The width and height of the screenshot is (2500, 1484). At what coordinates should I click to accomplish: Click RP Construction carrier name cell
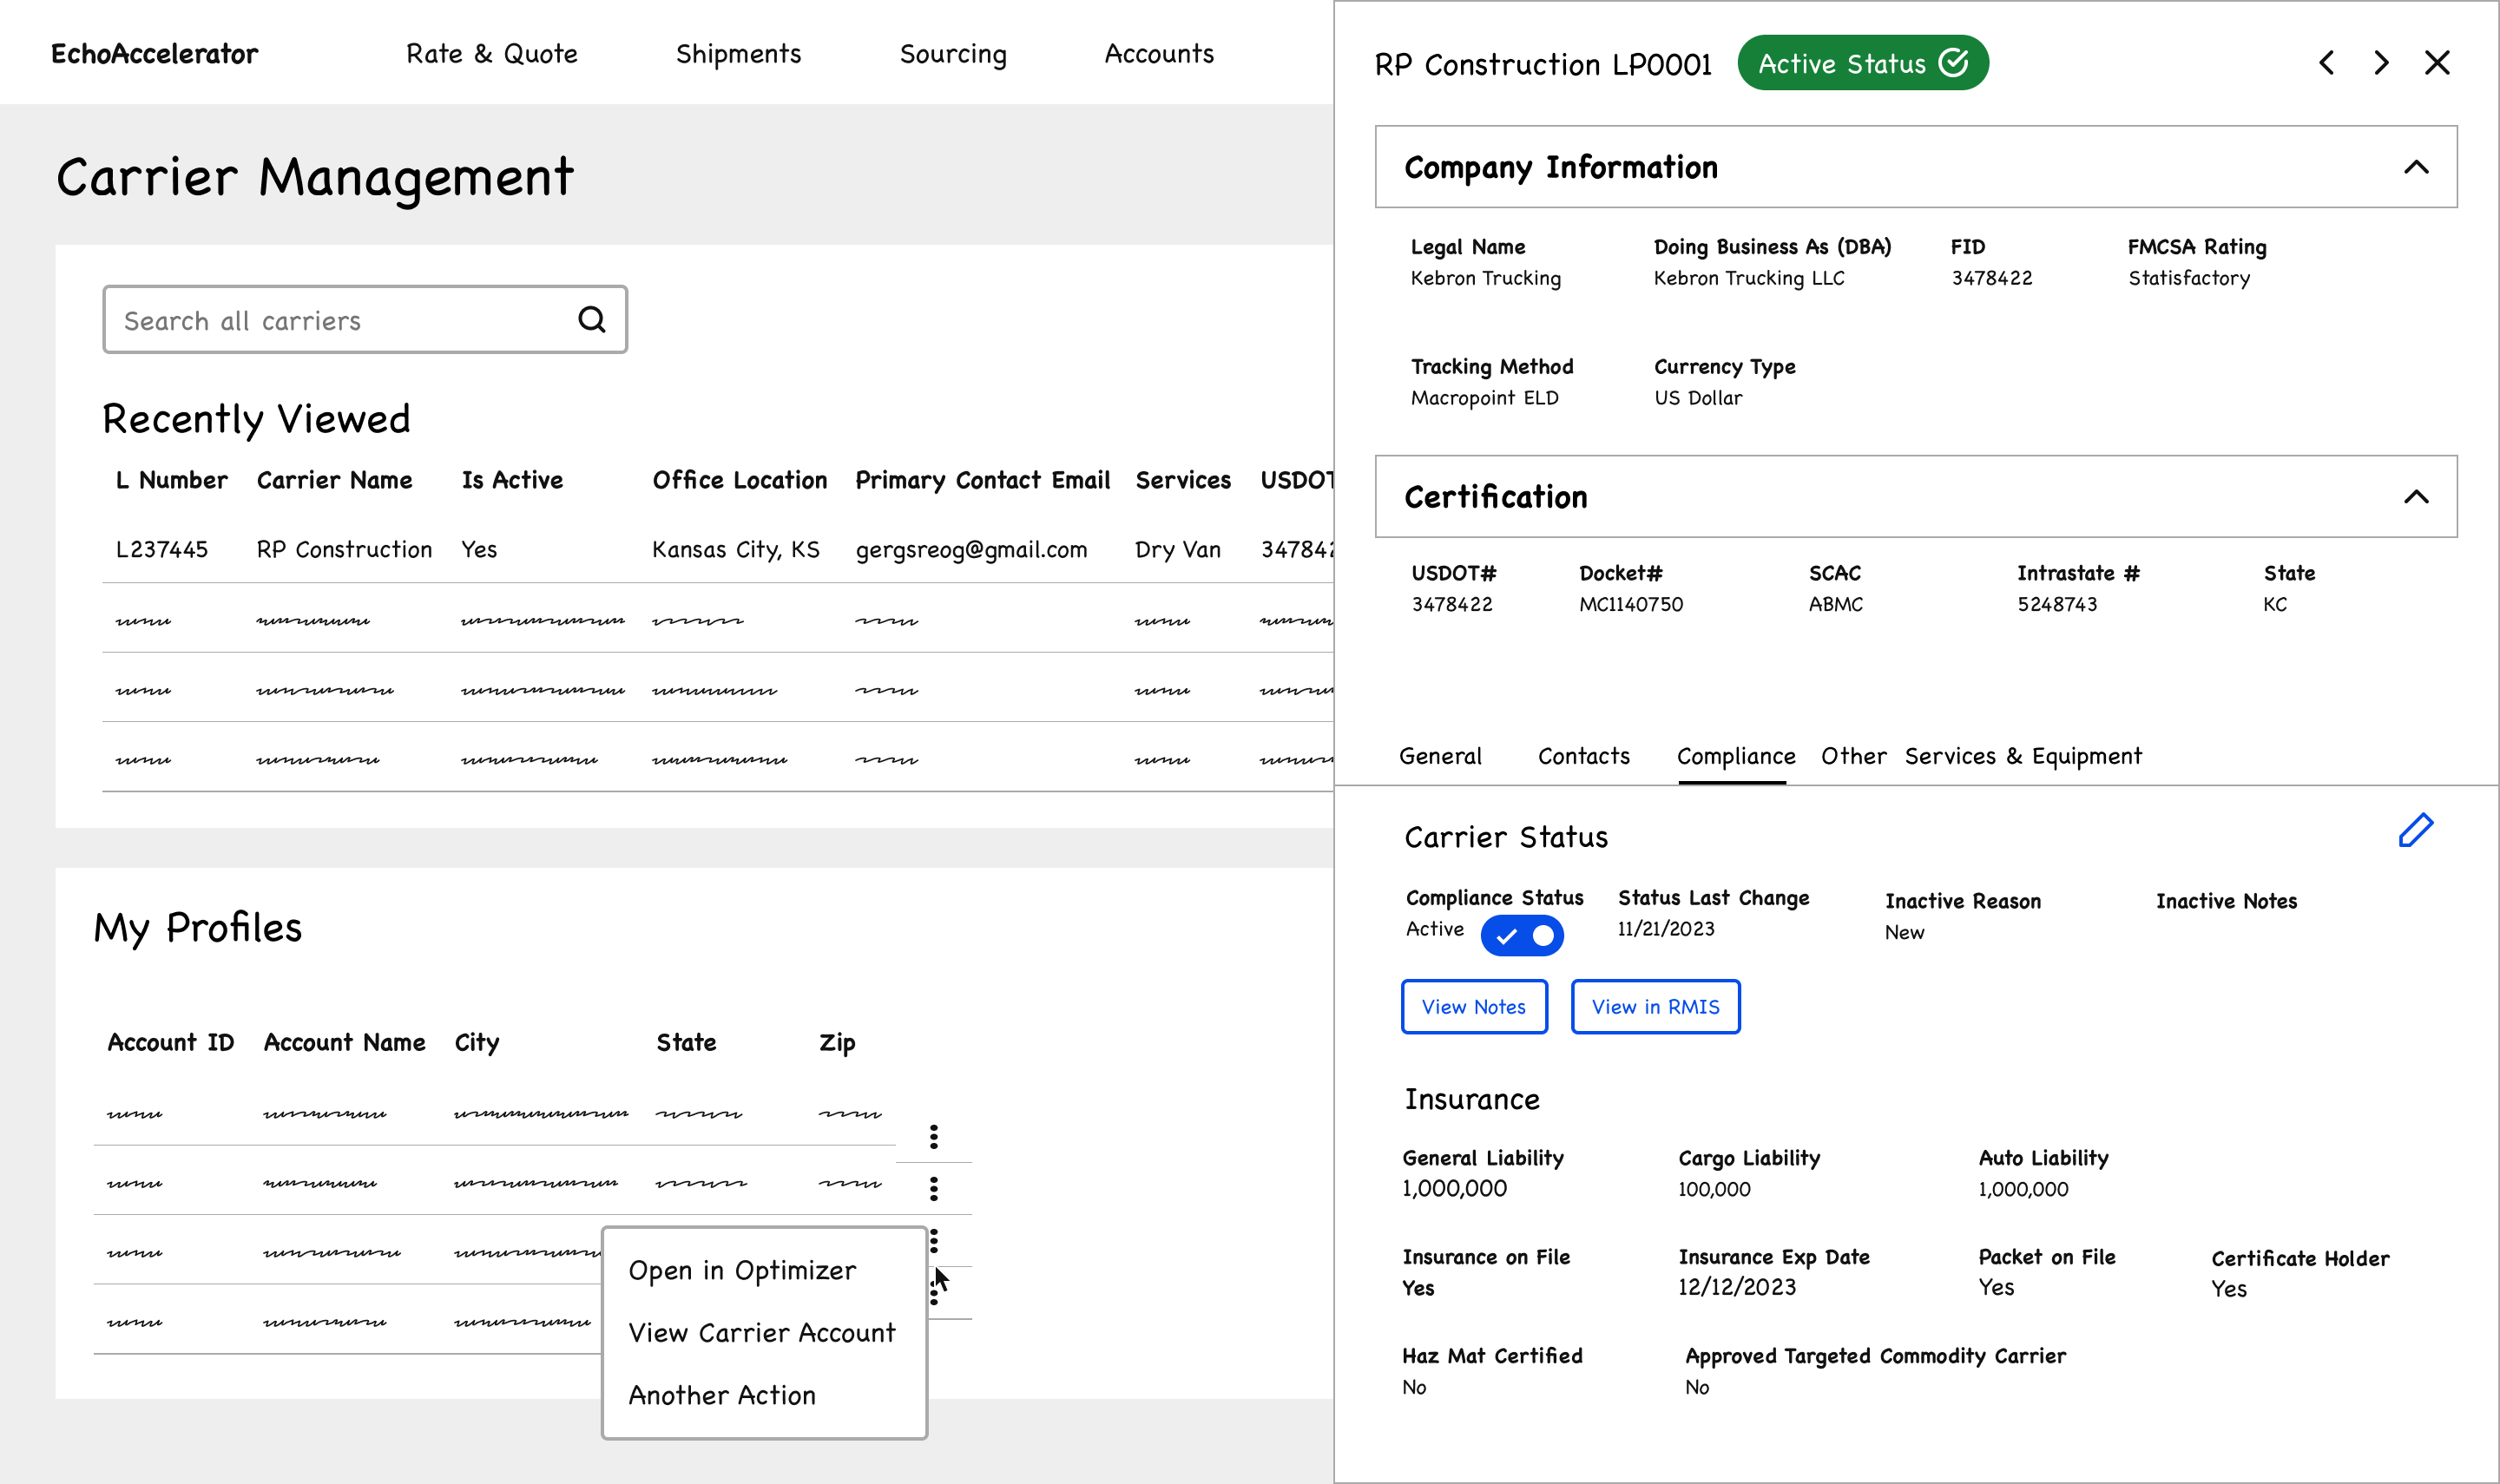pos(344,549)
